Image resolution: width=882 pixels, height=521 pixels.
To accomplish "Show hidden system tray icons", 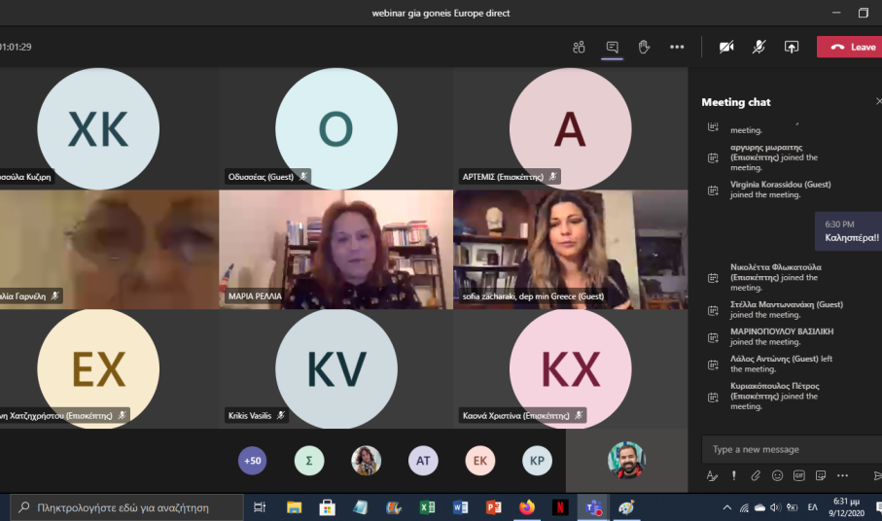I will tap(726, 507).
